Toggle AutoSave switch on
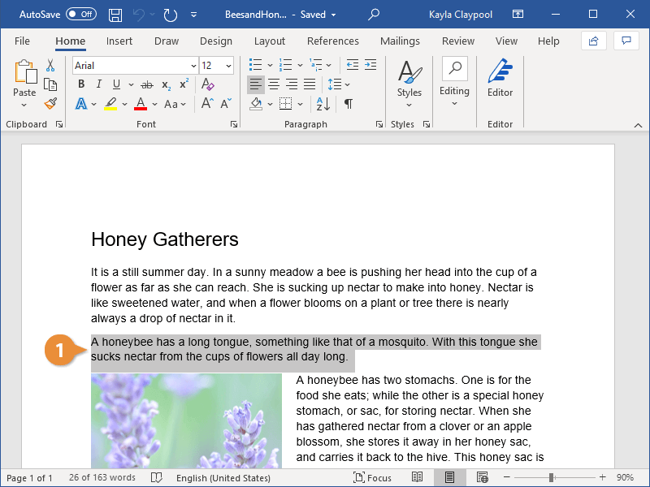Viewport: 650px width, 487px height. click(80, 15)
